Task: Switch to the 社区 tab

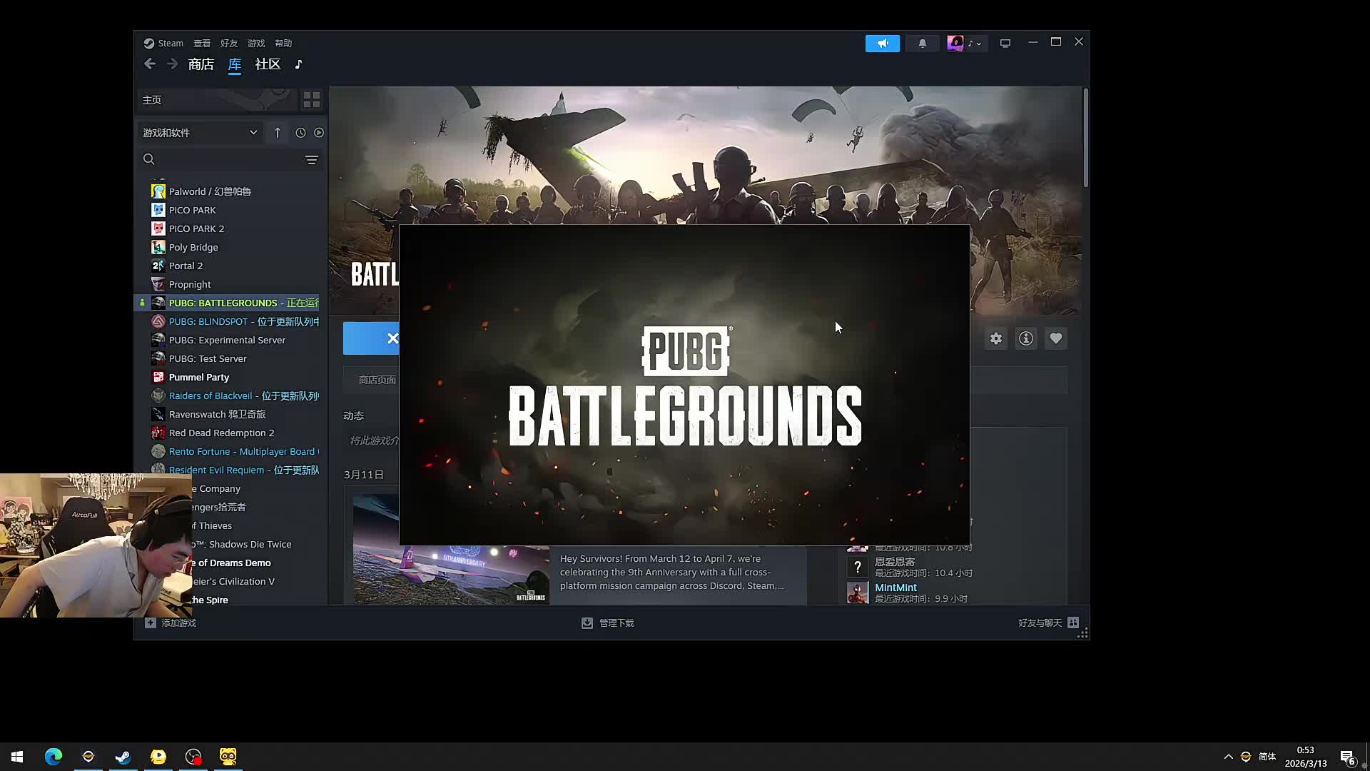Action: point(268,64)
